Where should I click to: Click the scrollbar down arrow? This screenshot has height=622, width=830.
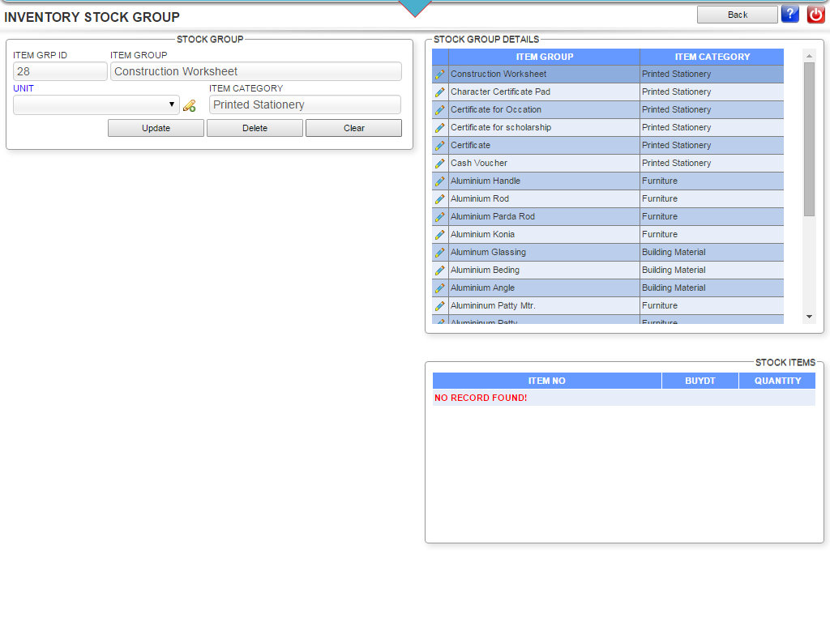[809, 317]
